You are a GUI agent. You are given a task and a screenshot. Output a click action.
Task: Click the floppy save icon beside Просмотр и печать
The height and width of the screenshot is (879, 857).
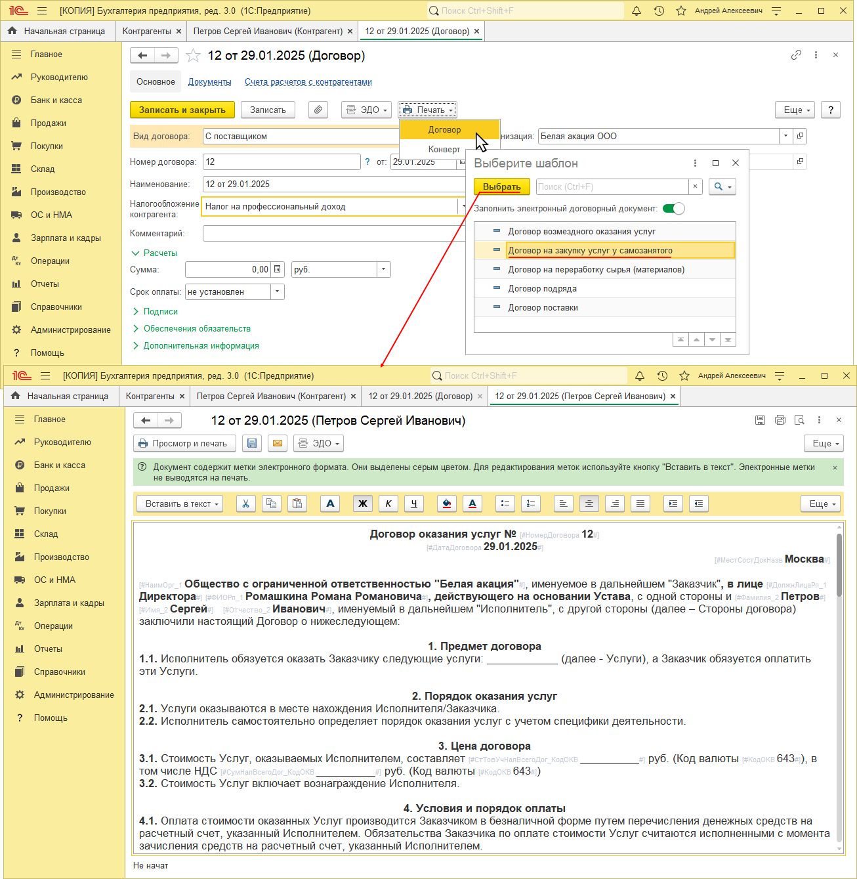(x=251, y=443)
